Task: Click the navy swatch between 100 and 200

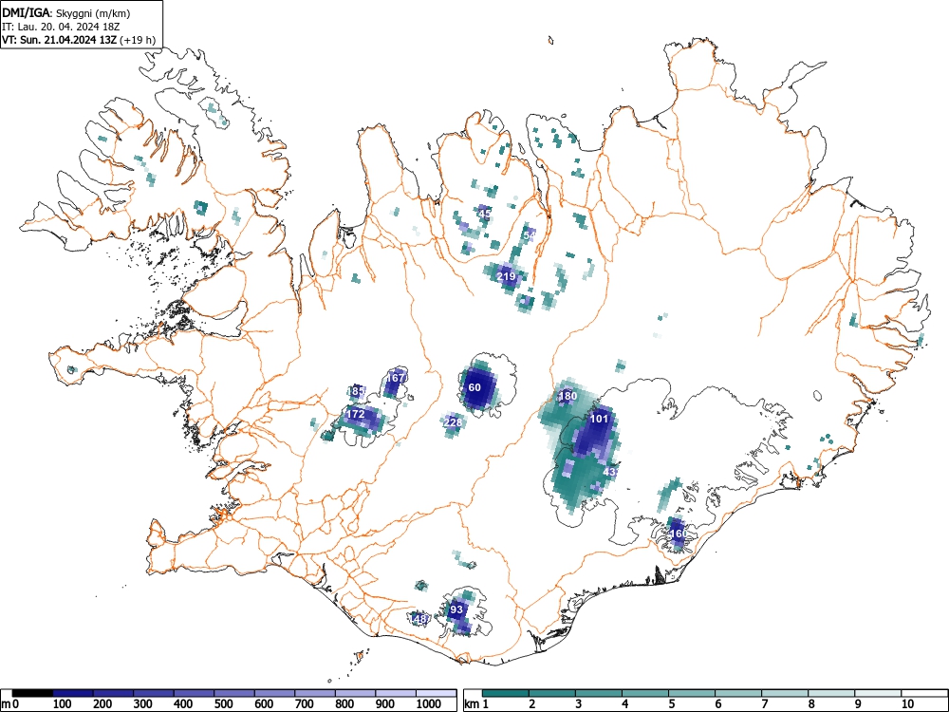Action: pos(73,693)
